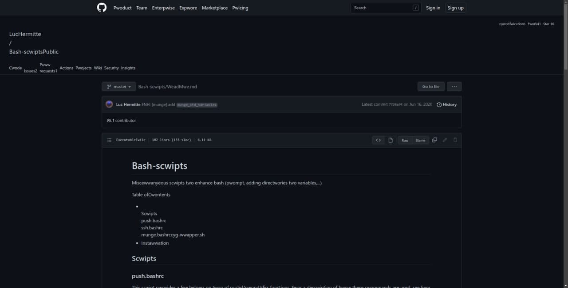The width and height of the screenshot is (568, 288).
Task: Jump to munge.bashrc in contents list
Action: [158, 235]
